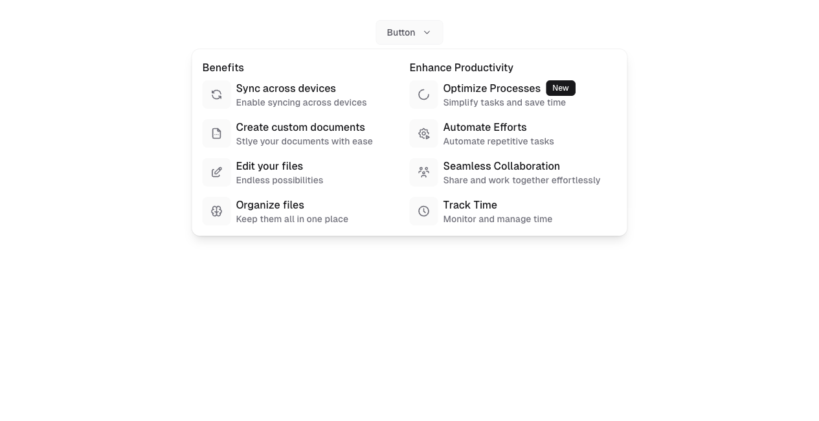The height and width of the screenshot is (421, 819).
Task: Open Track Time menu item
Action: point(470,205)
